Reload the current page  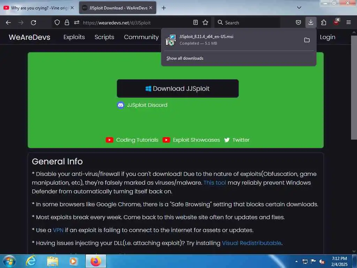(33, 23)
